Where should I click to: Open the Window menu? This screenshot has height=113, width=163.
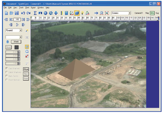(41, 8)
